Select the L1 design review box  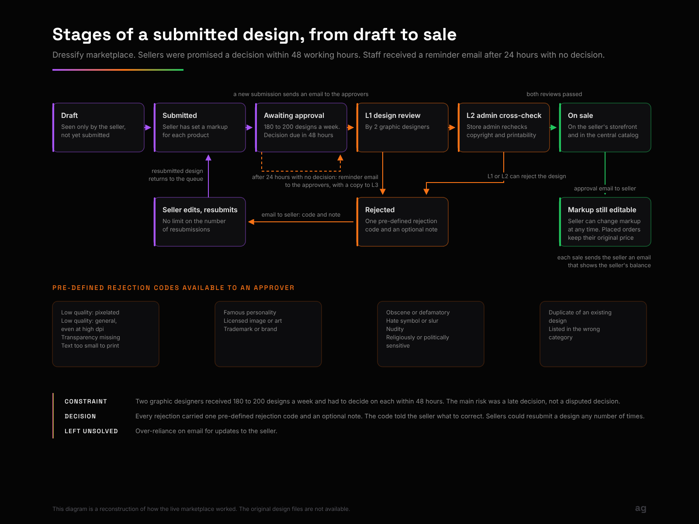402,128
